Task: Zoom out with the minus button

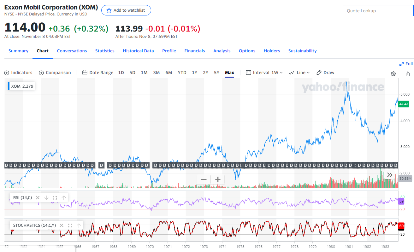Action: (x=204, y=179)
